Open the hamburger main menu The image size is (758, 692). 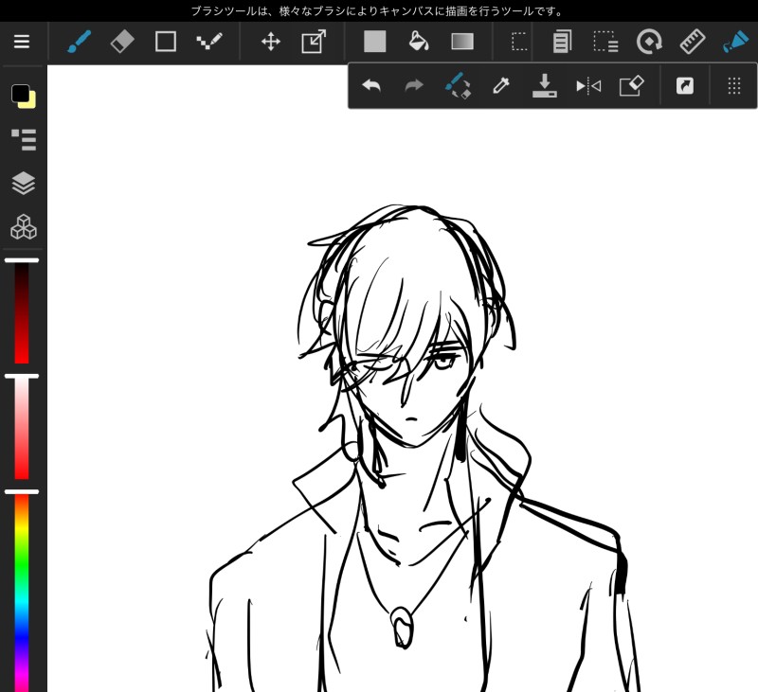[22, 42]
